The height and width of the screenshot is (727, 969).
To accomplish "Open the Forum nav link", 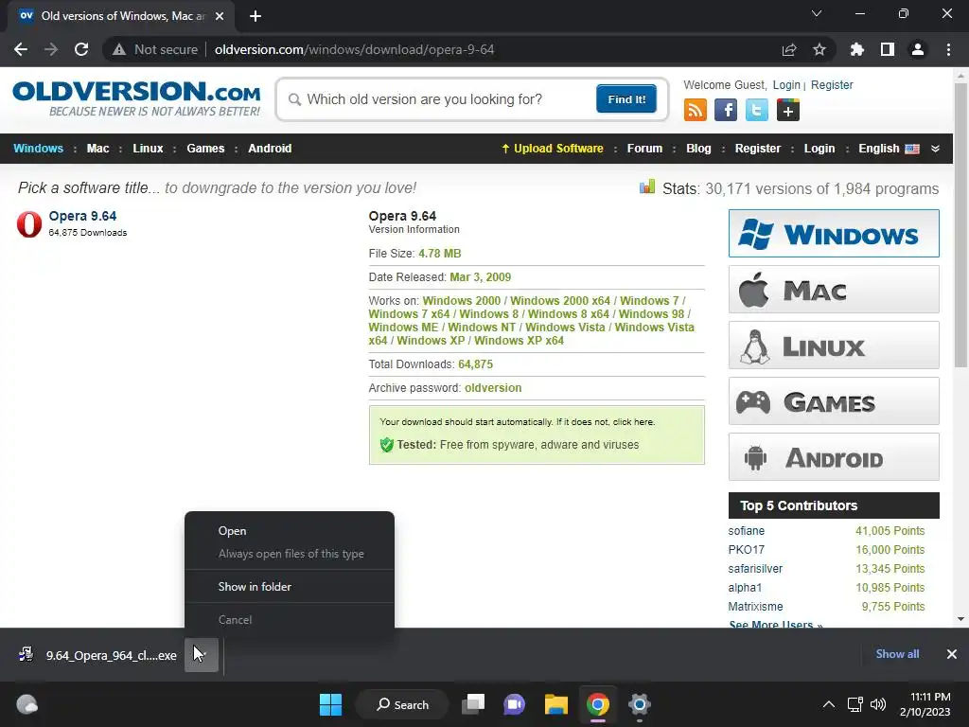I will pyautogui.click(x=644, y=149).
